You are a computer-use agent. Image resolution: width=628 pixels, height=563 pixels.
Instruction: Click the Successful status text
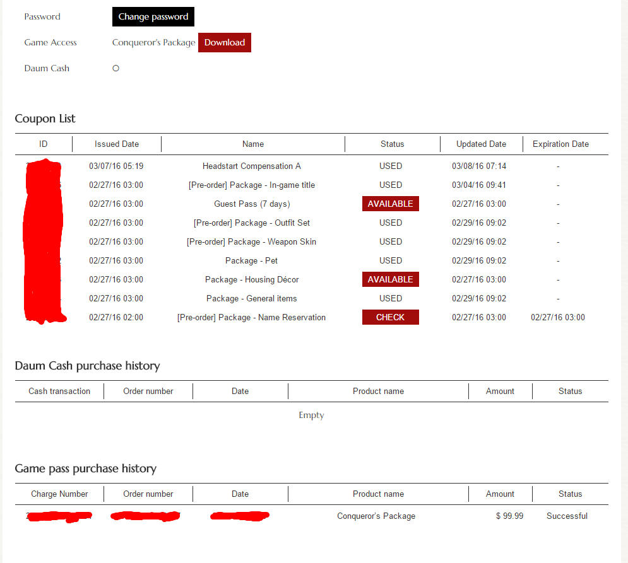(x=567, y=516)
